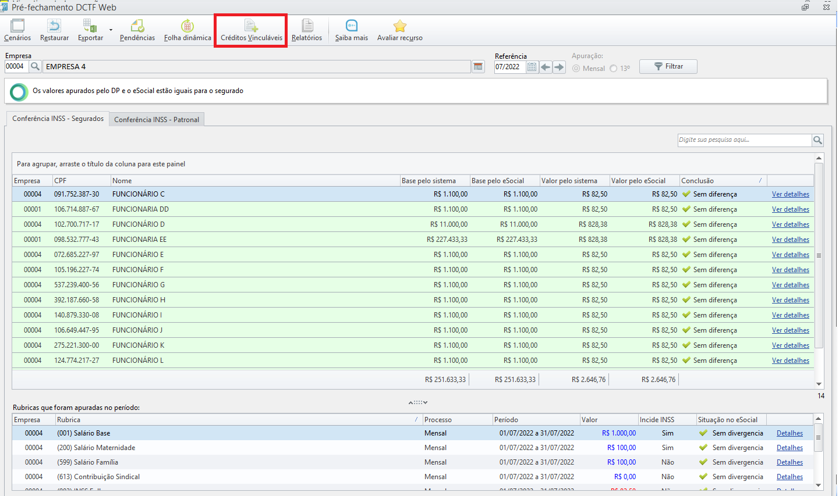Screen dimensions: 839x496
Task: Click the grid search magnifier icon
Action: coord(817,140)
